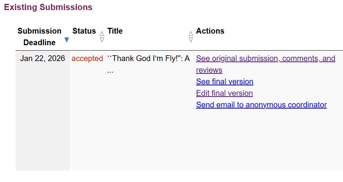This screenshot has height=182, width=343.
Task: Follow the Edit final version link
Action: coord(224,93)
